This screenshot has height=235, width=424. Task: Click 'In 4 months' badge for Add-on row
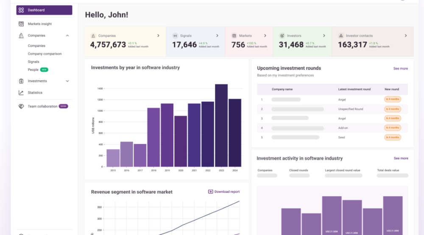[x=392, y=128]
